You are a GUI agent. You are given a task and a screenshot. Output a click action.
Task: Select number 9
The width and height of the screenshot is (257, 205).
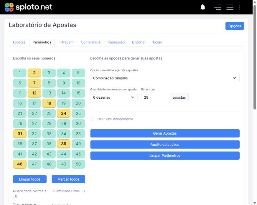tap(64, 83)
